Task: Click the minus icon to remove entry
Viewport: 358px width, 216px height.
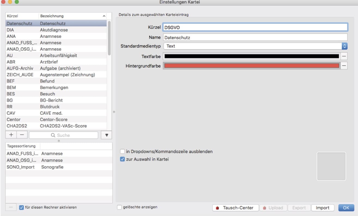Action: [22, 134]
